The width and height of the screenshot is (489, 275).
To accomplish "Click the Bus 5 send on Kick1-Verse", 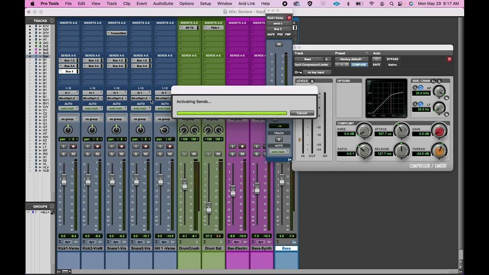I will coord(69,71).
